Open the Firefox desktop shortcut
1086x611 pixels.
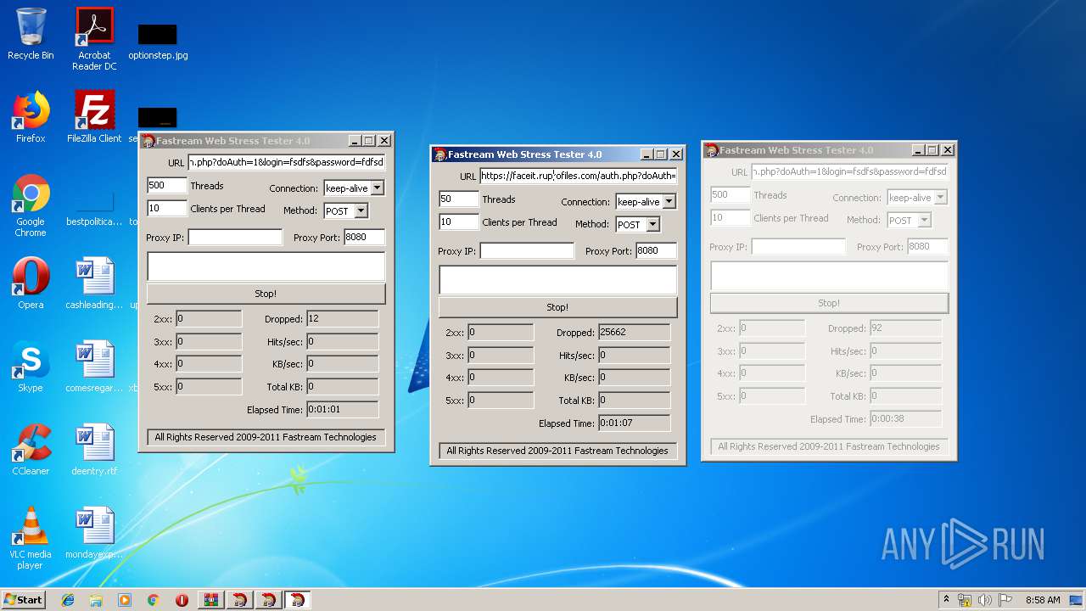(31, 117)
